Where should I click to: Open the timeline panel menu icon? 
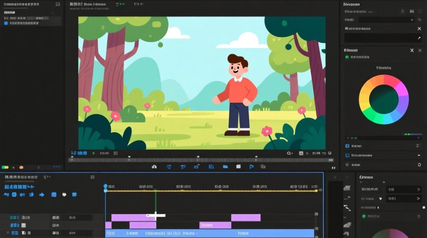(92, 177)
